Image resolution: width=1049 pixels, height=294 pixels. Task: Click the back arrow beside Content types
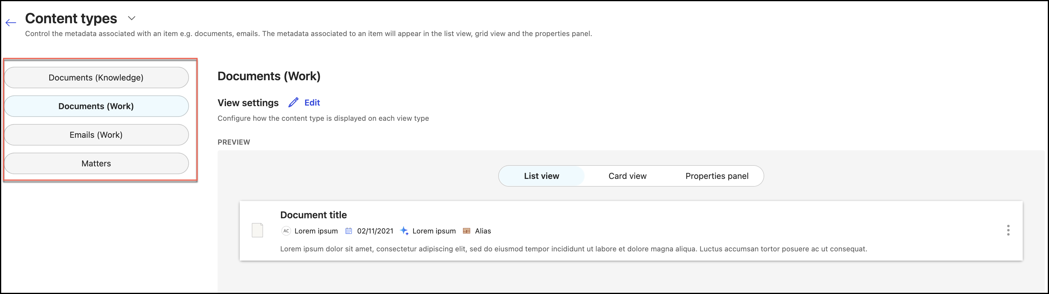[10, 22]
